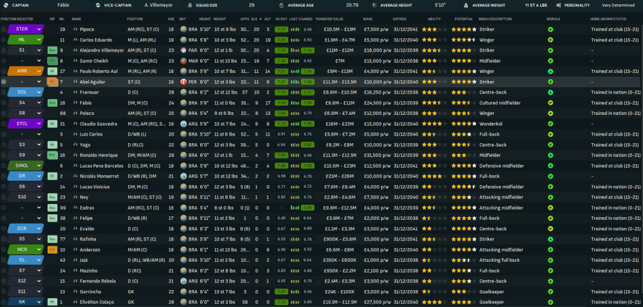
Task: Open Carlos Eduardo's player profile
Action: tap(95, 40)
